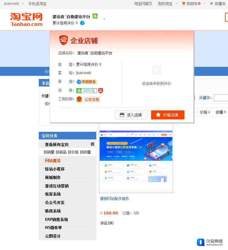Screen dimensions: 228x250
Task: Sort by 按新品
Action: 61,152
